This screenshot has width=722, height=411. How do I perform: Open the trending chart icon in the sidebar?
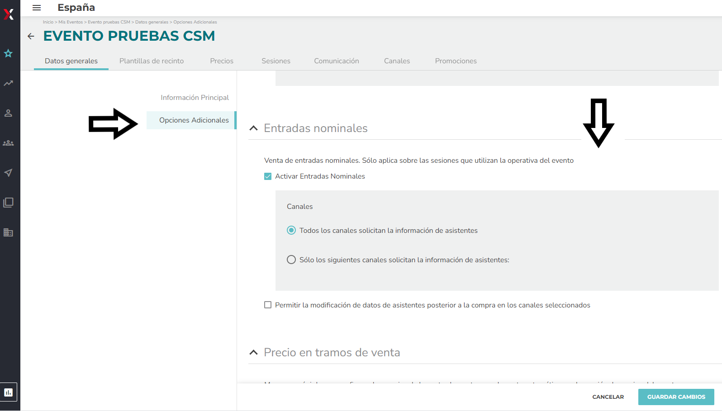click(8, 83)
